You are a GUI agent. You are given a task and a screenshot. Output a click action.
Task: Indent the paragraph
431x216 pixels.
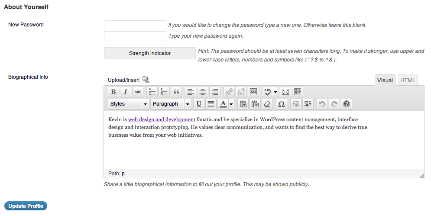click(x=308, y=104)
